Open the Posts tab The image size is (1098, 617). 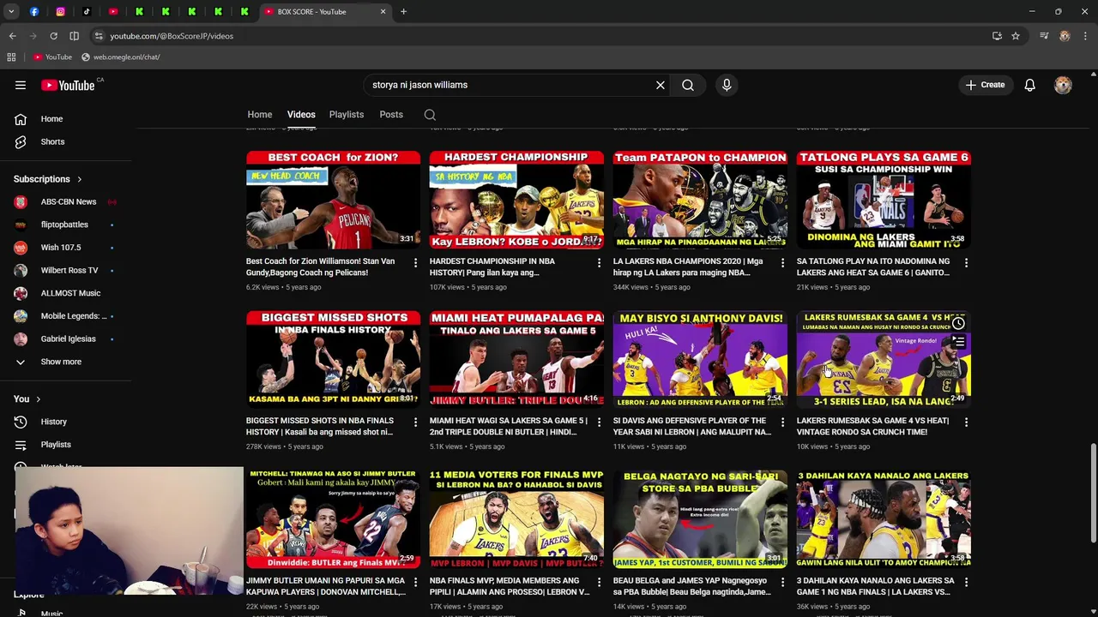(x=391, y=115)
